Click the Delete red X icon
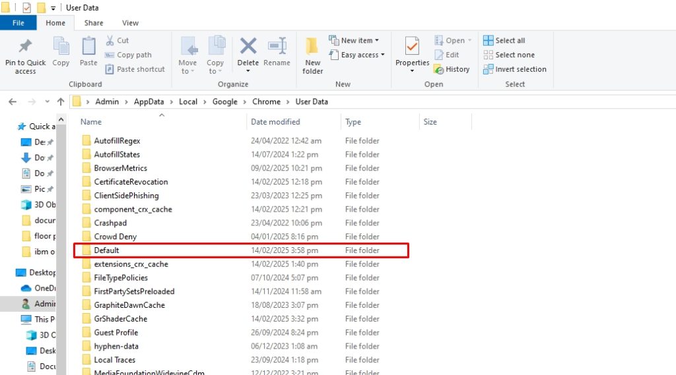Image resolution: width=676 pixels, height=375 pixels. pos(248,46)
